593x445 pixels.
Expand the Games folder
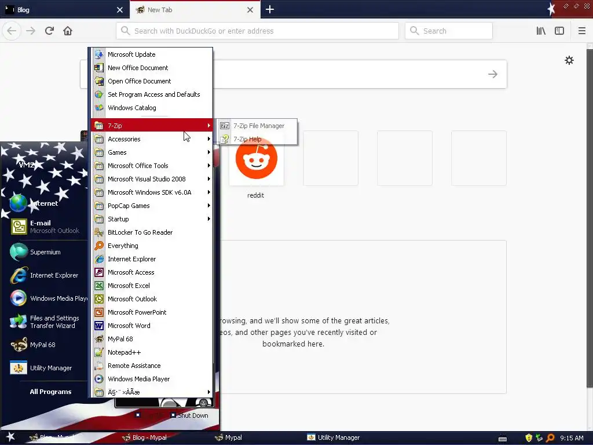[x=152, y=152]
